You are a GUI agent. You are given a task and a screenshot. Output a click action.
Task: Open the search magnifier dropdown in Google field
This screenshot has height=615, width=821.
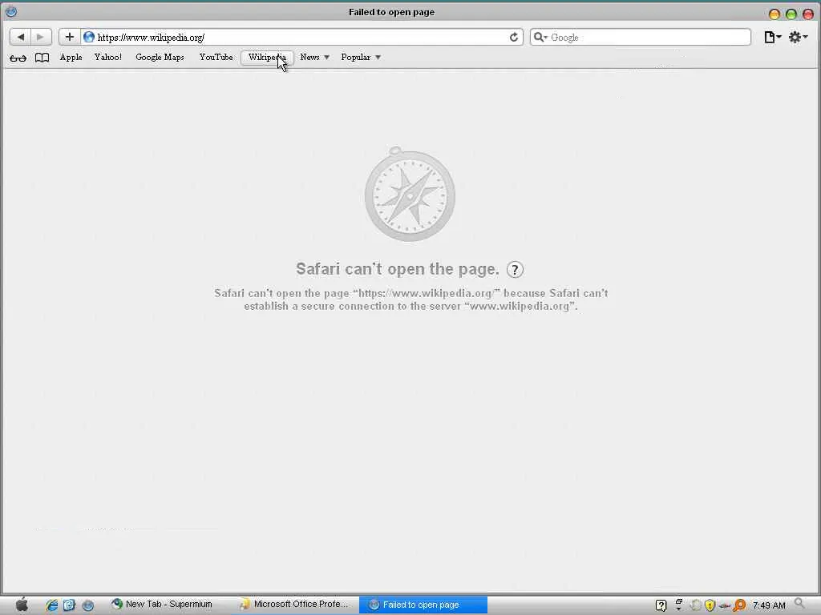540,37
